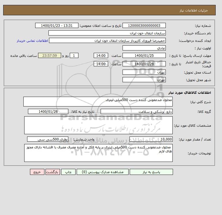Click unit field بطری 500سی سی
The width and height of the screenshot is (222, 215).
(x=48, y=139)
